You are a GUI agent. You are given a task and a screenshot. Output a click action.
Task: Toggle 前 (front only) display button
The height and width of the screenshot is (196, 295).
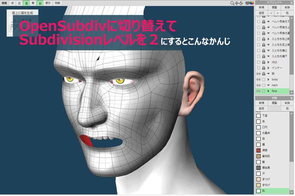tap(40, 3)
